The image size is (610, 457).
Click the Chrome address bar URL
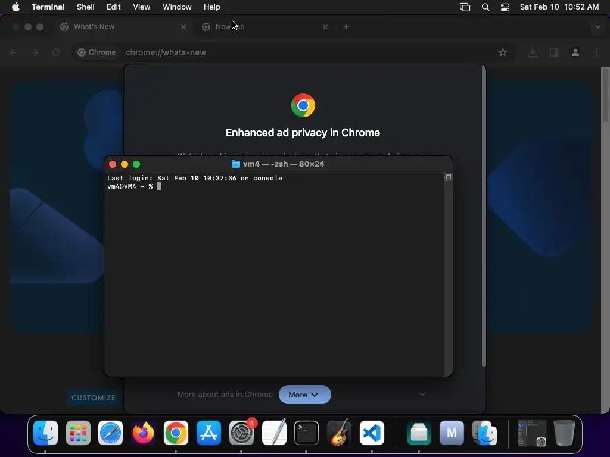point(166,52)
